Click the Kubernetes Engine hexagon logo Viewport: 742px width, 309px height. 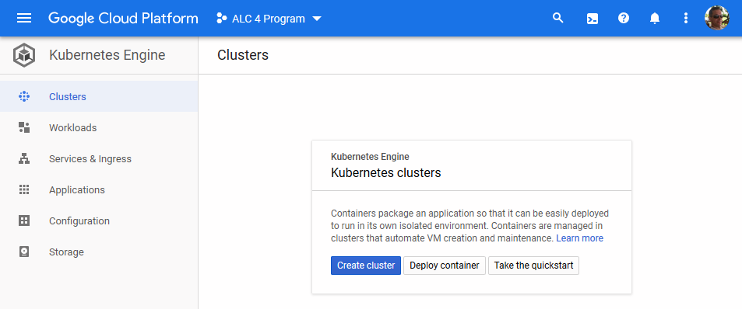(x=24, y=55)
